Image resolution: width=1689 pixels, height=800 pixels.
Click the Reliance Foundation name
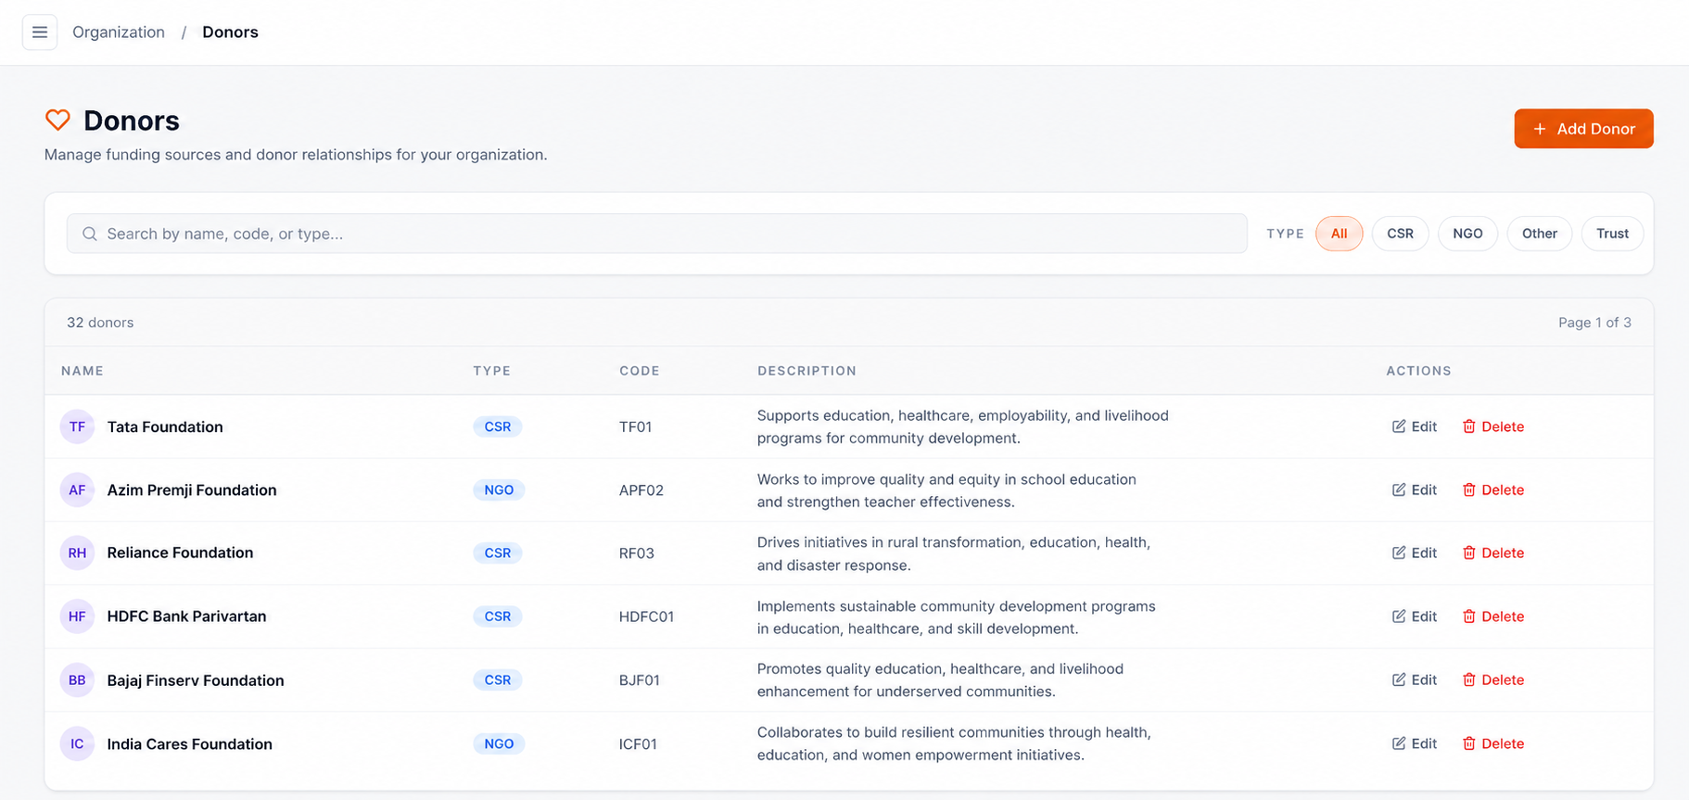(180, 552)
